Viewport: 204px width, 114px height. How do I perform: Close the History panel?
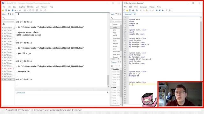13,14
